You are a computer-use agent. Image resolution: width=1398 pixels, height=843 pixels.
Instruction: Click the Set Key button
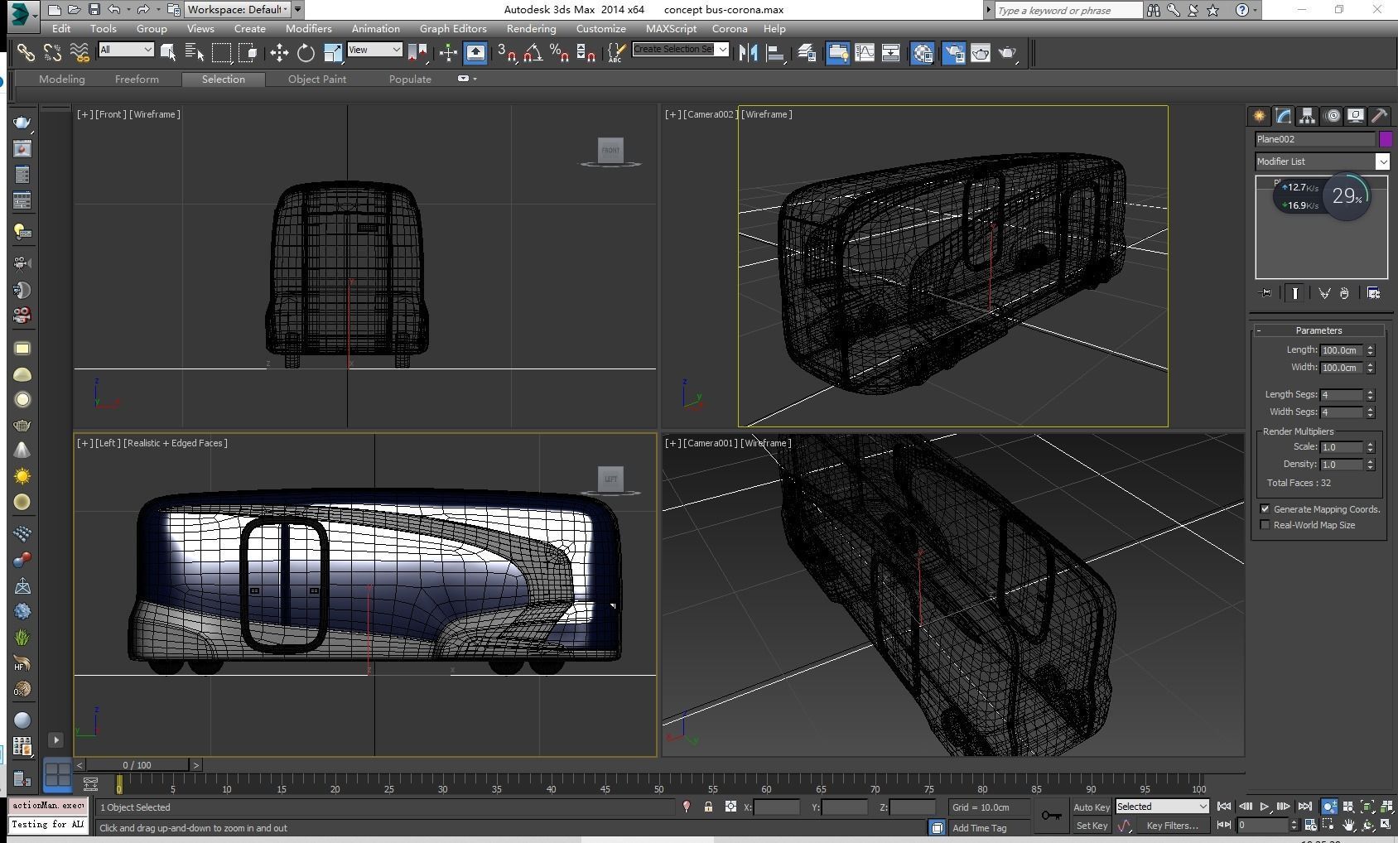point(1091,826)
